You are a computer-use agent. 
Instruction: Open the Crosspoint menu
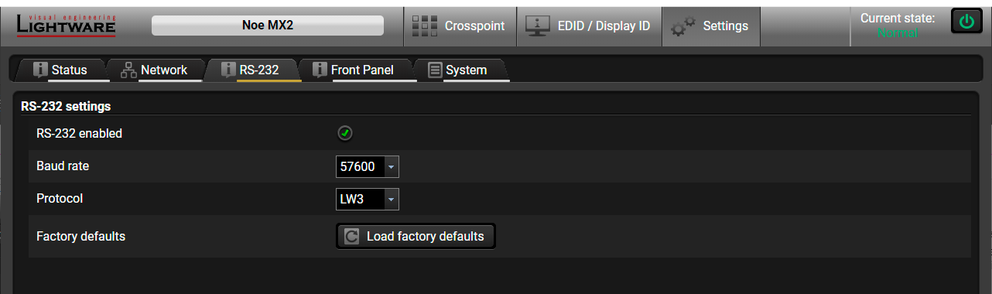[x=460, y=26]
